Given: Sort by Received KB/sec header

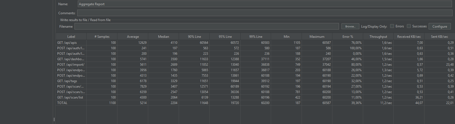Looking at the screenshot, I should coord(409,36).
